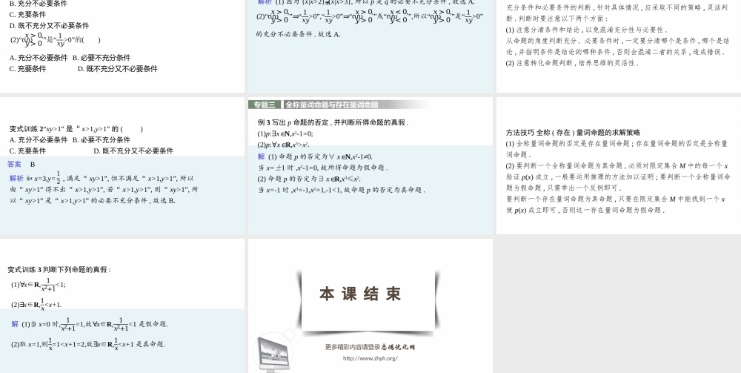Image resolution: width=741 pixels, height=373 pixels.
Task: Click tip (1) 注意分清条件和结论 in the top-right slide
Action: point(586,30)
